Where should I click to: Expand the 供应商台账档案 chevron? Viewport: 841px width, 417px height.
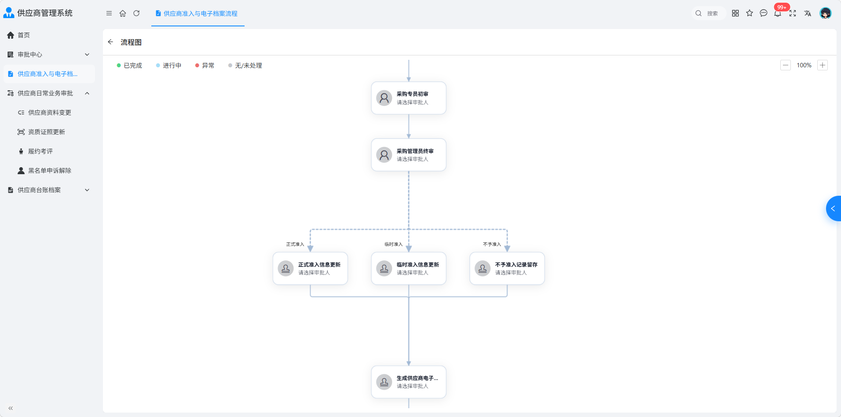(87, 190)
